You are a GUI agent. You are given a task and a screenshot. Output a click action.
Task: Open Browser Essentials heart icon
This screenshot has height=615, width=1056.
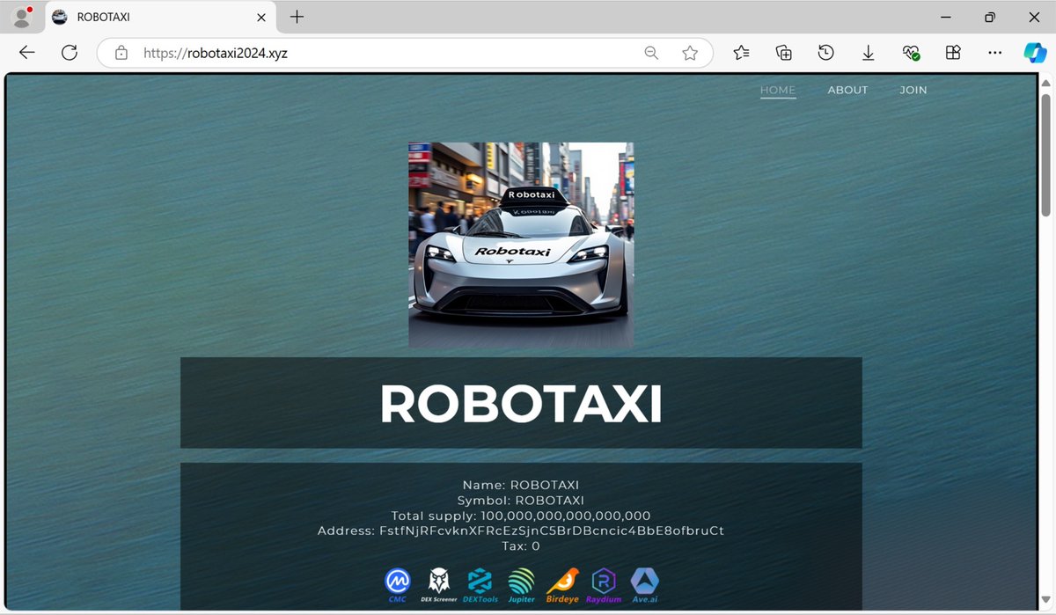(910, 53)
